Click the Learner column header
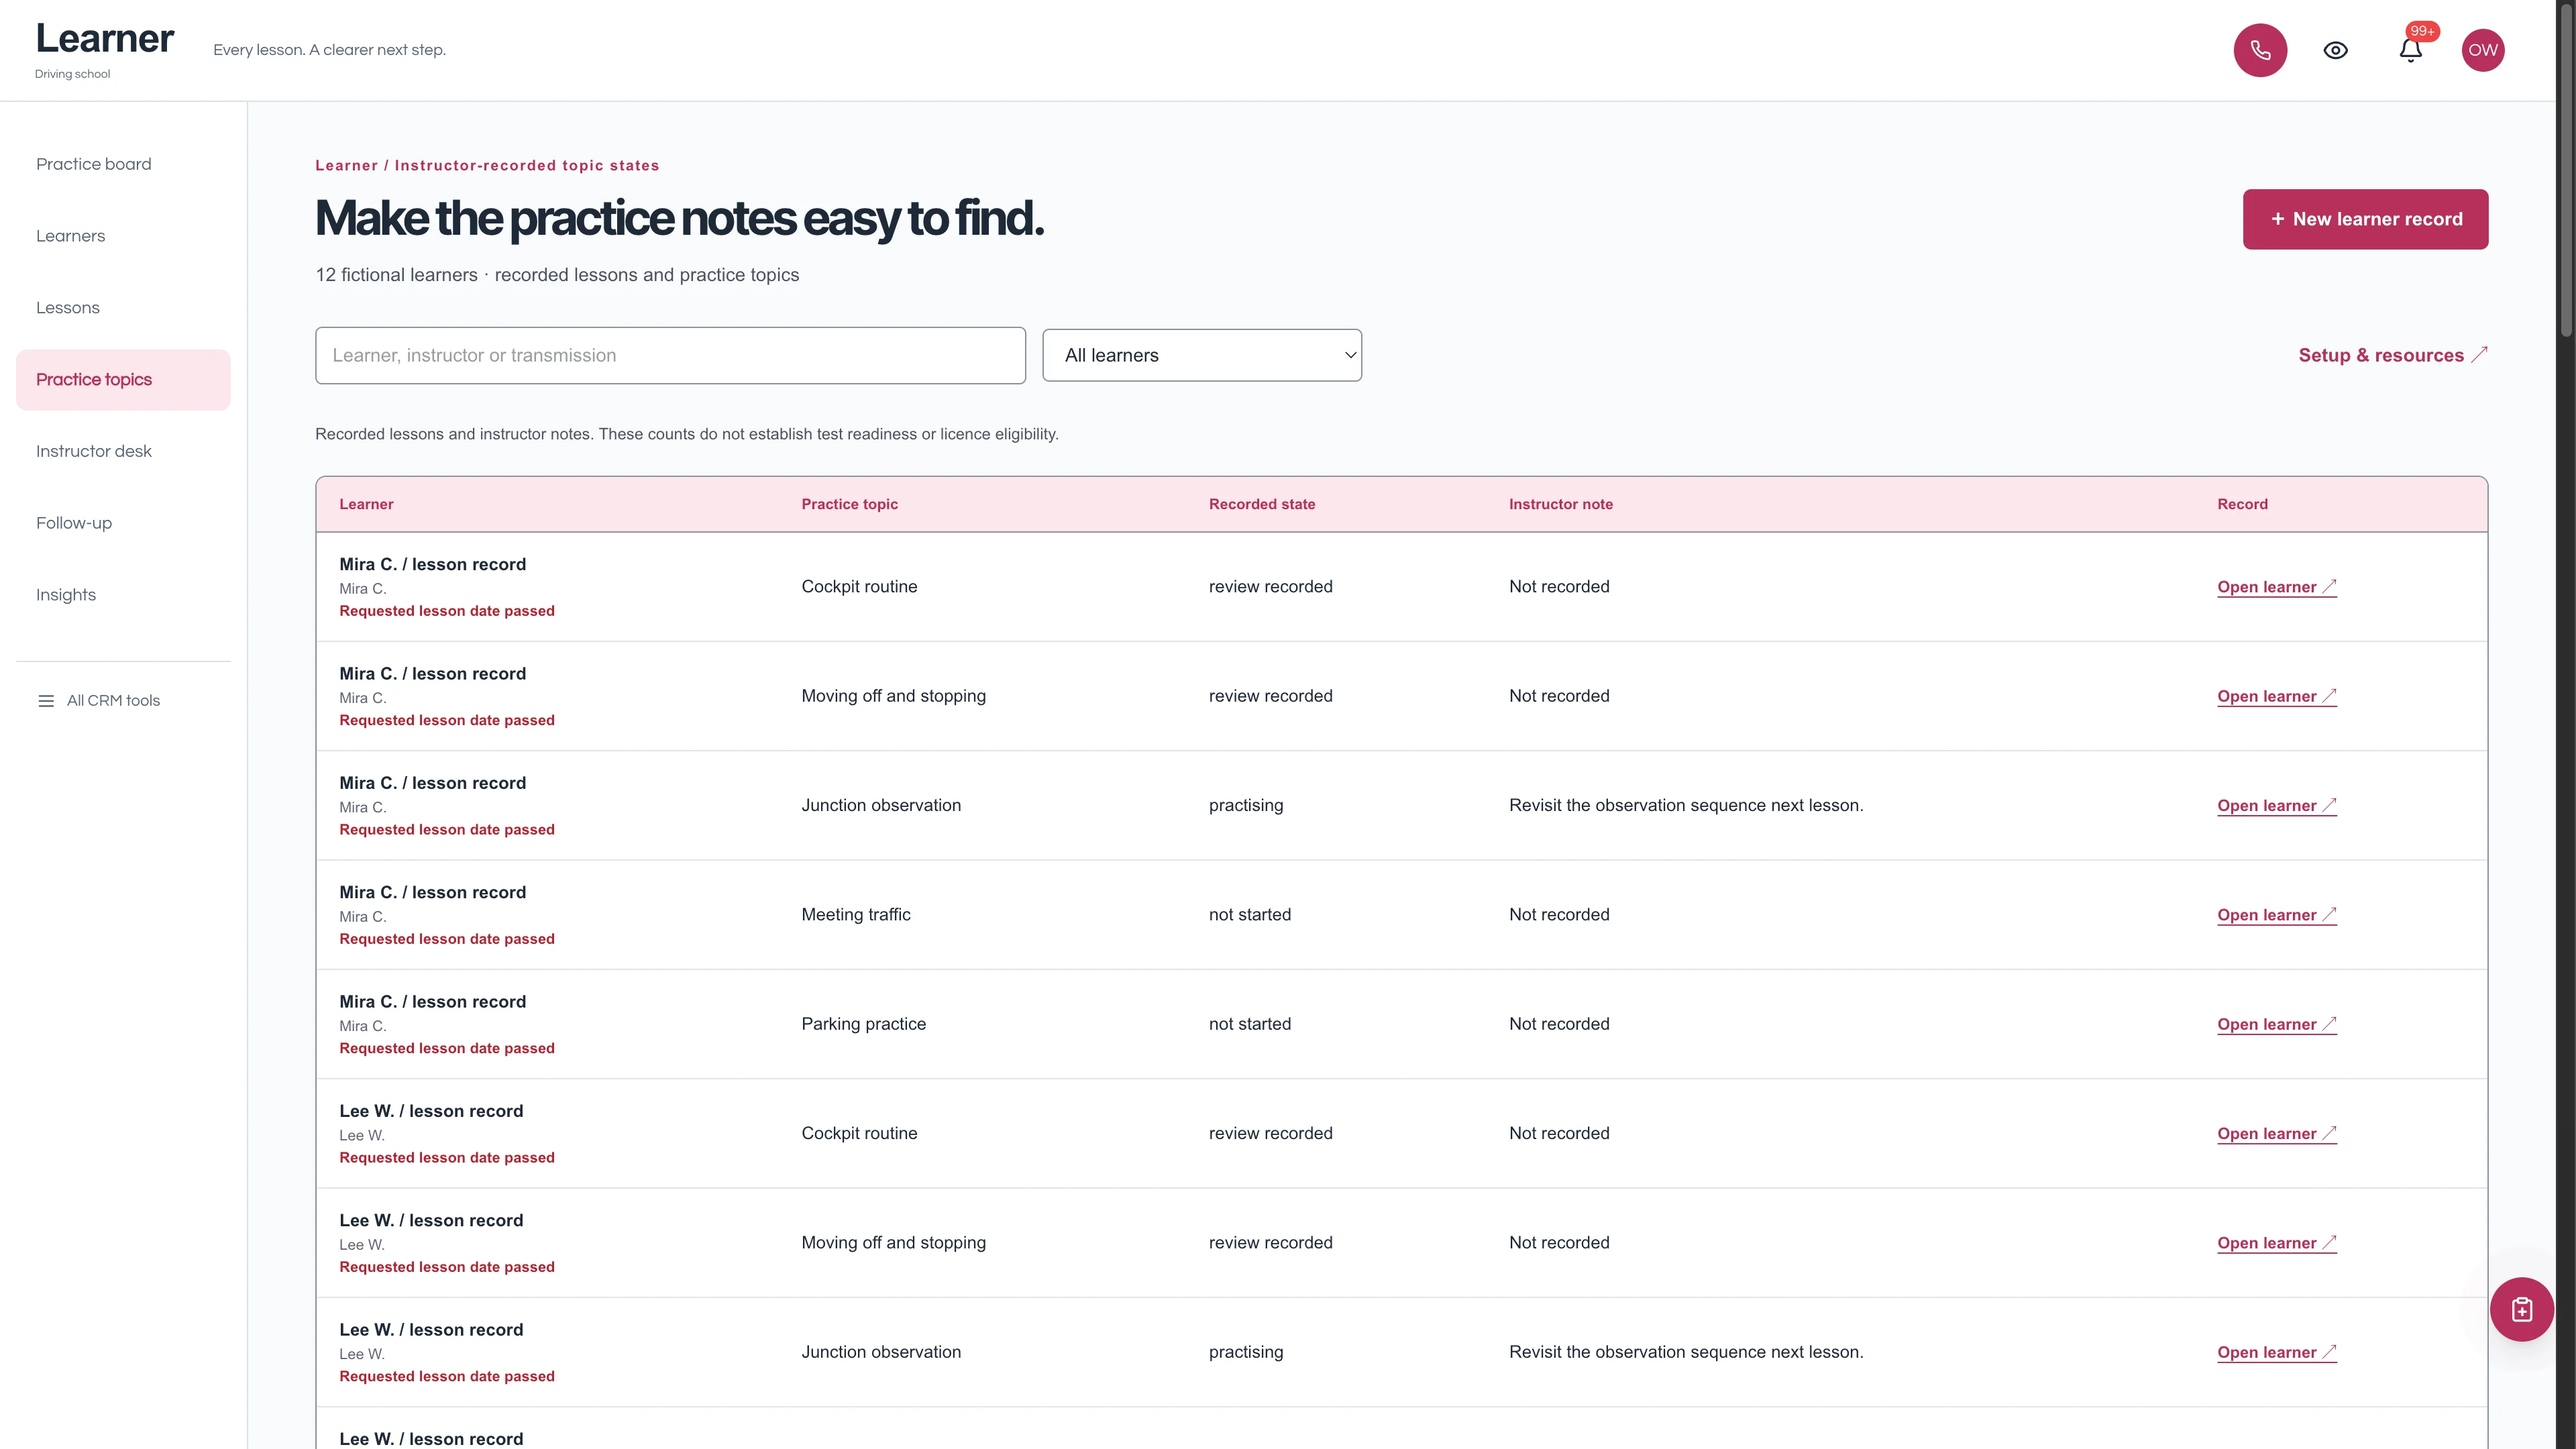Viewport: 2576px width, 1449px height. (x=366, y=504)
